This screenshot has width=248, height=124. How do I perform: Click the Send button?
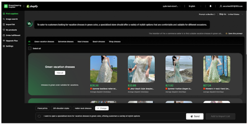[x=195, y=116]
